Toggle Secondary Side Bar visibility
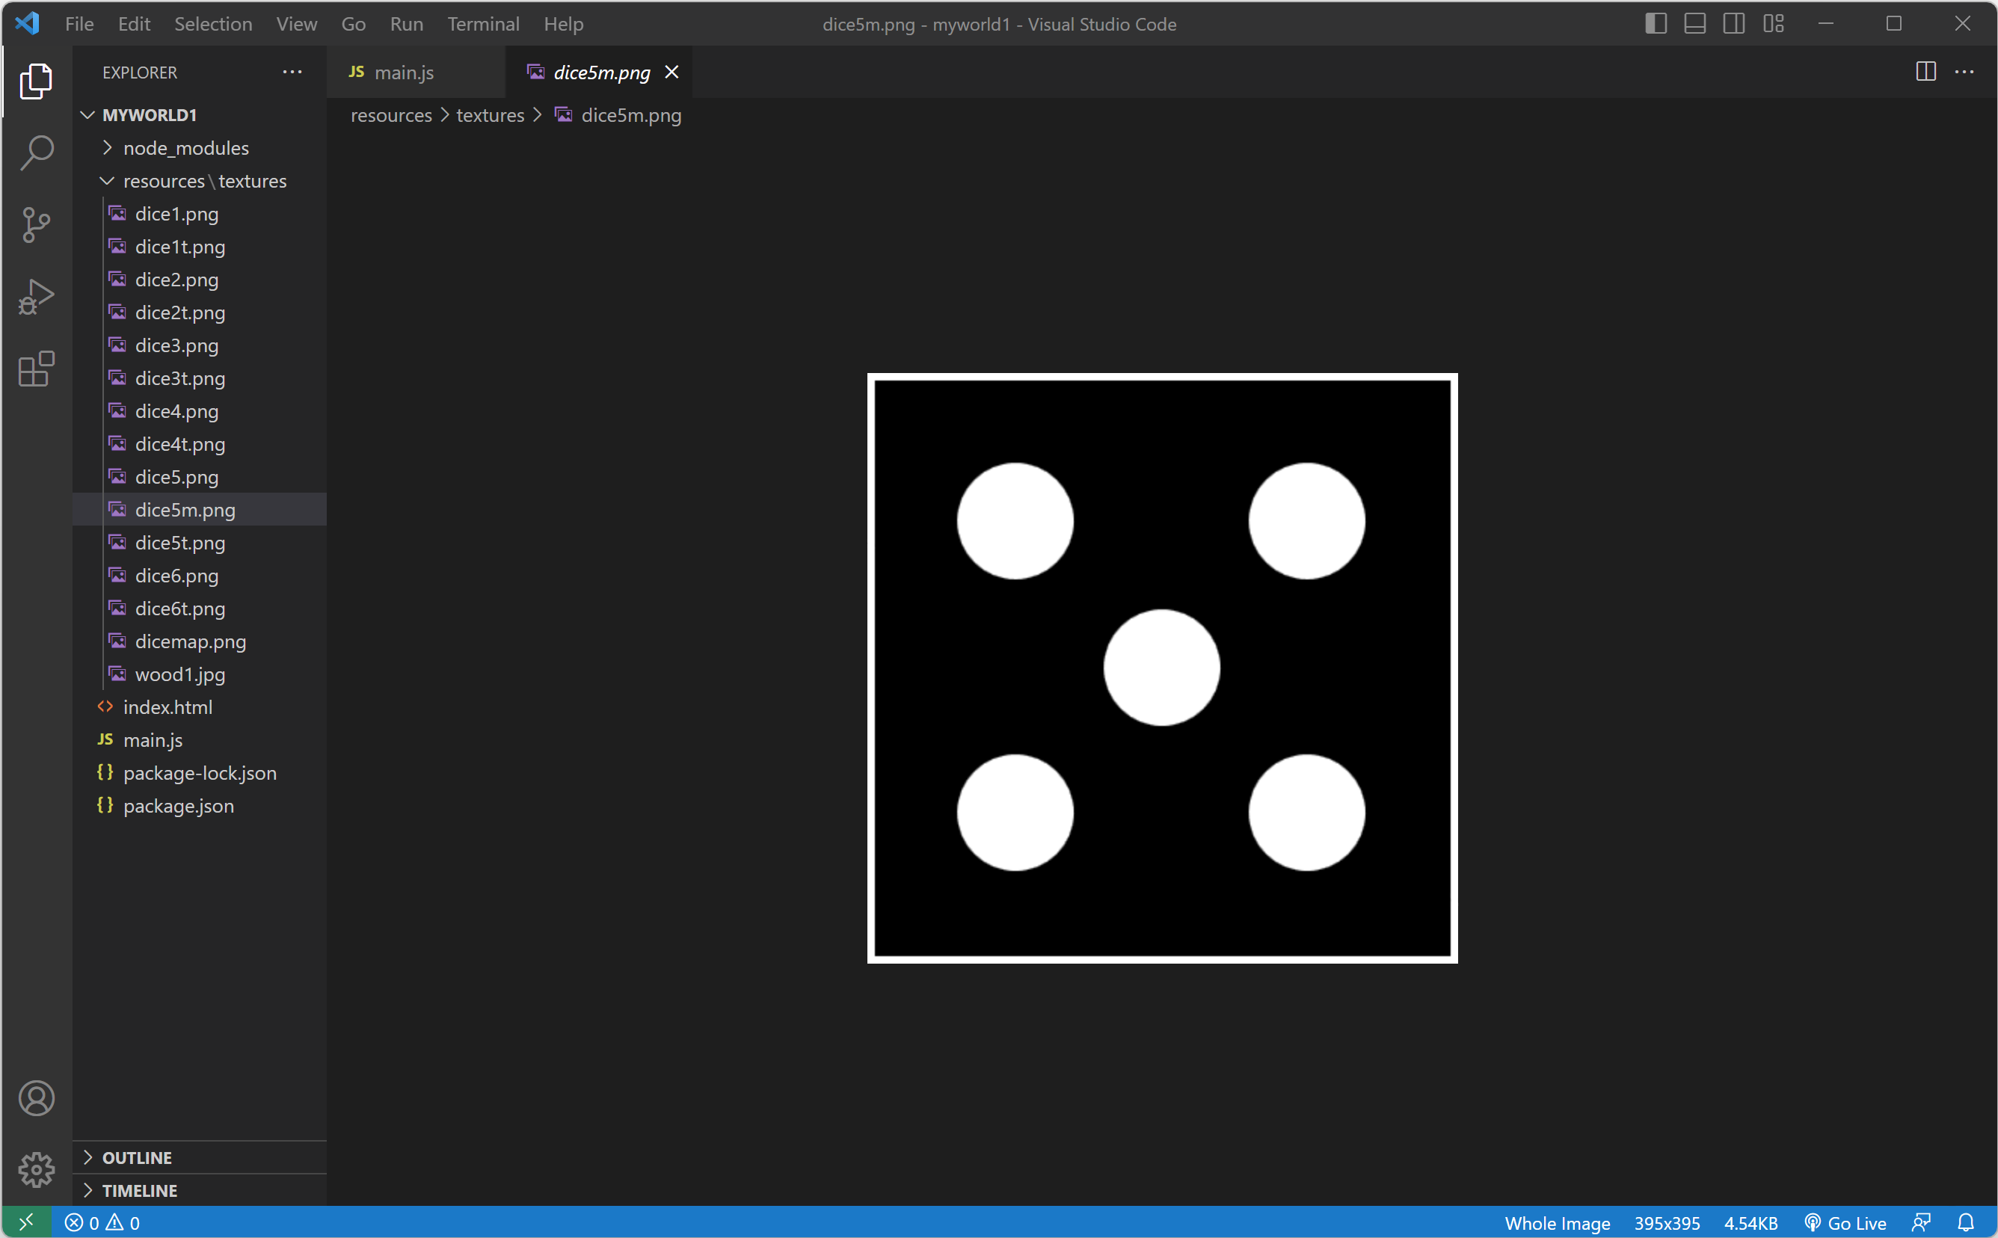 (x=1733, y=24)
